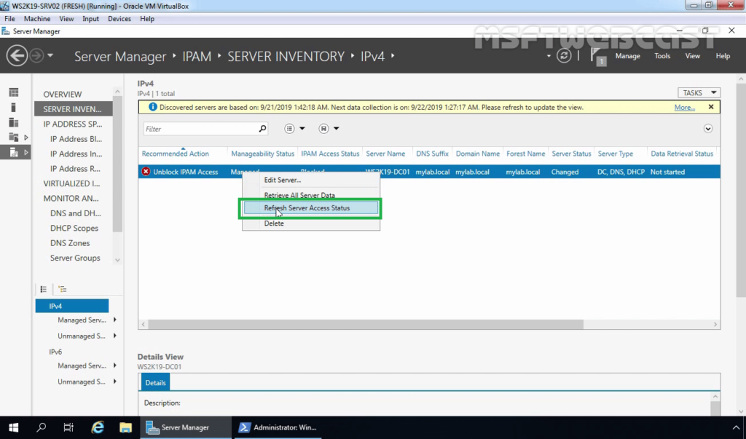The width and height of the screenshot is (746, 439).
Task: Click the Filter text box
Action: point(200,129)
